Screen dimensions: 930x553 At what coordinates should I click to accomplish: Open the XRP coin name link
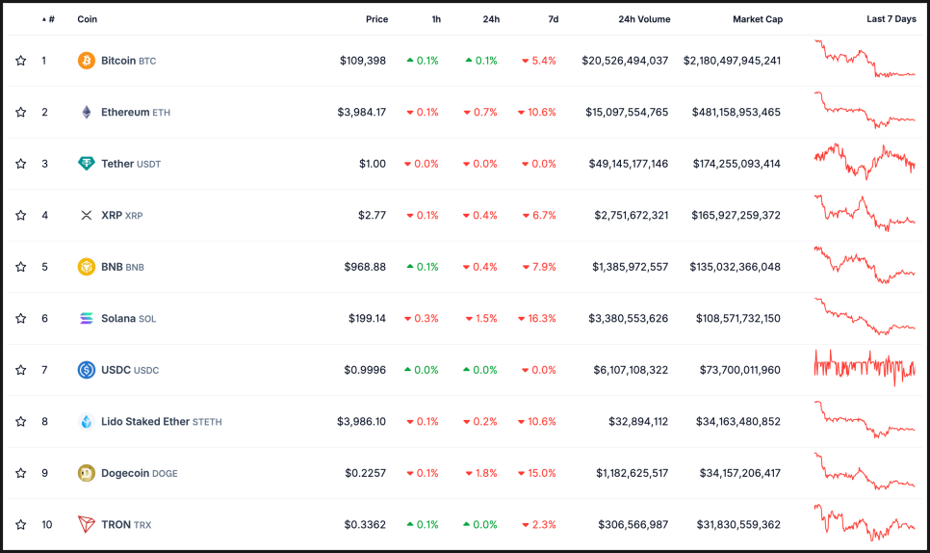[122, 216]
